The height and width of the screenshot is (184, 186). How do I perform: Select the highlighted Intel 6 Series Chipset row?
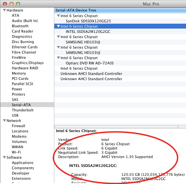pos(120,26)
